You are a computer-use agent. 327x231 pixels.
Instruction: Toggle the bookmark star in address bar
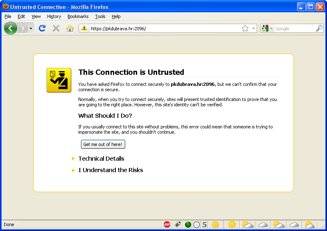245,28
